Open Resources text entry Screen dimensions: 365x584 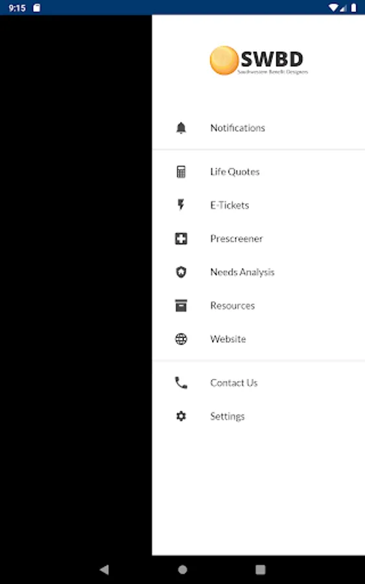point(233,306)
